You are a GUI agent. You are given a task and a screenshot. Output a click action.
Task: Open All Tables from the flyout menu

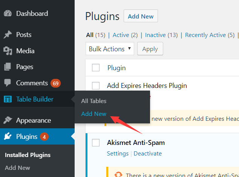coord(94,101)
